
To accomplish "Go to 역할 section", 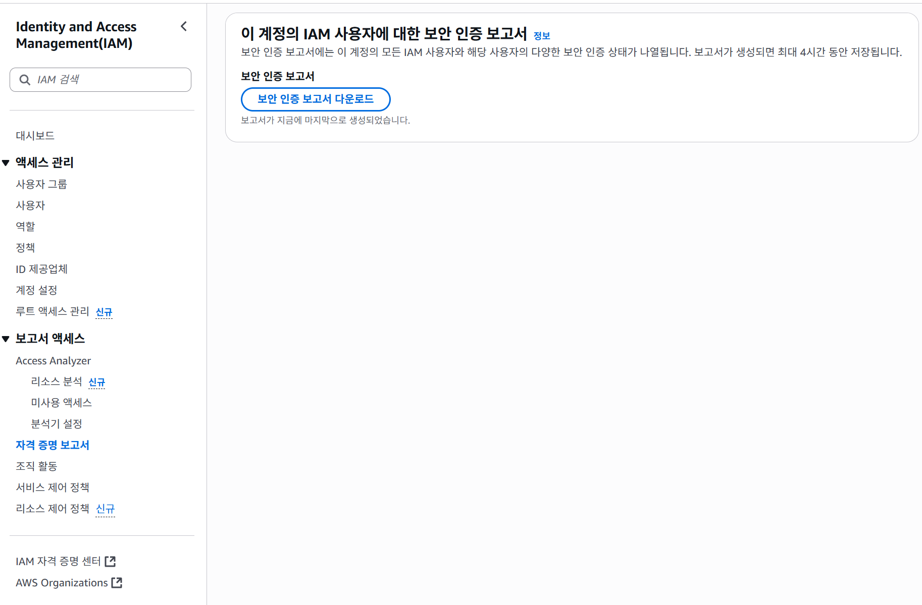I will 25,226.
